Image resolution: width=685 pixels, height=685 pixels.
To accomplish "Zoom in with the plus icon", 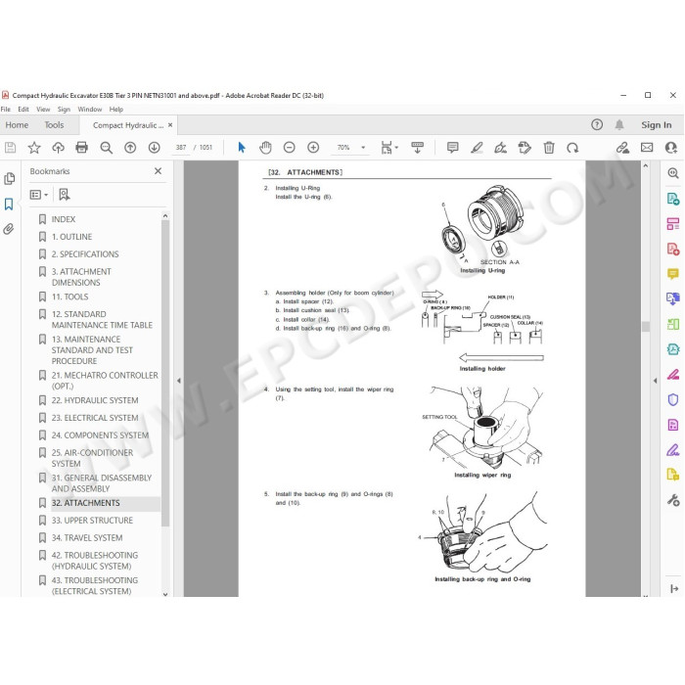I will [313, 148].
